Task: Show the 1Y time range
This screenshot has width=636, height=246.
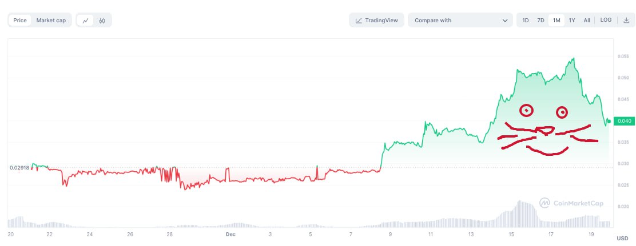Action: point(572,21)
